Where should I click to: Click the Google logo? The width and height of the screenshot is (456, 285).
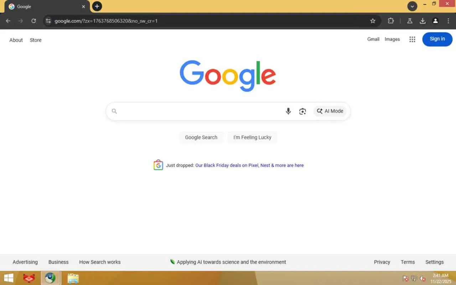(x=228, y=76)
